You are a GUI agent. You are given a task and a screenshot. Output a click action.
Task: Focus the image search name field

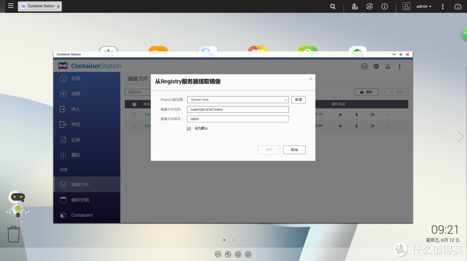pyautogui.click(x=138, y=92)
